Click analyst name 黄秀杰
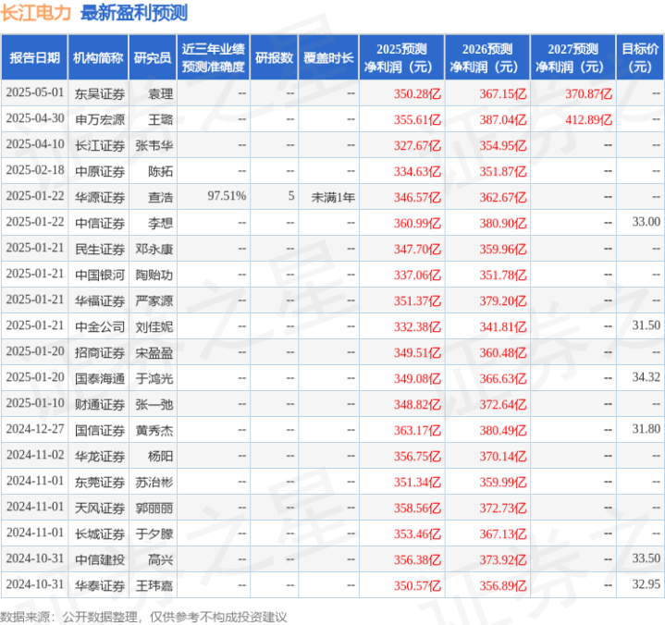Viewport: 665px width, 625px height. pos(154,430)
